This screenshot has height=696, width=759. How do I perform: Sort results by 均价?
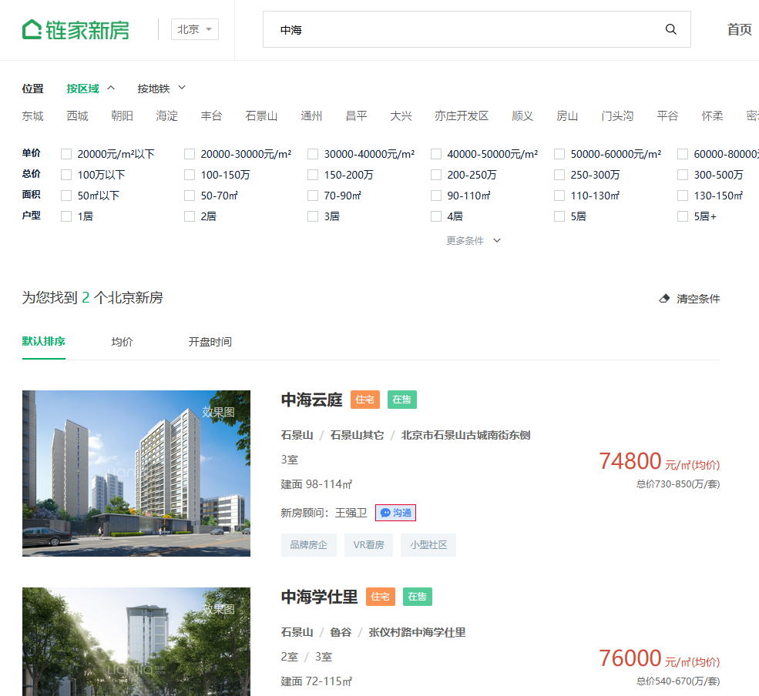[122, 342]
